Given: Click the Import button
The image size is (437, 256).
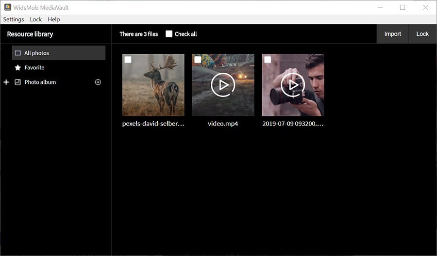Looking at the screenshot, I should (x=393, y=34).
